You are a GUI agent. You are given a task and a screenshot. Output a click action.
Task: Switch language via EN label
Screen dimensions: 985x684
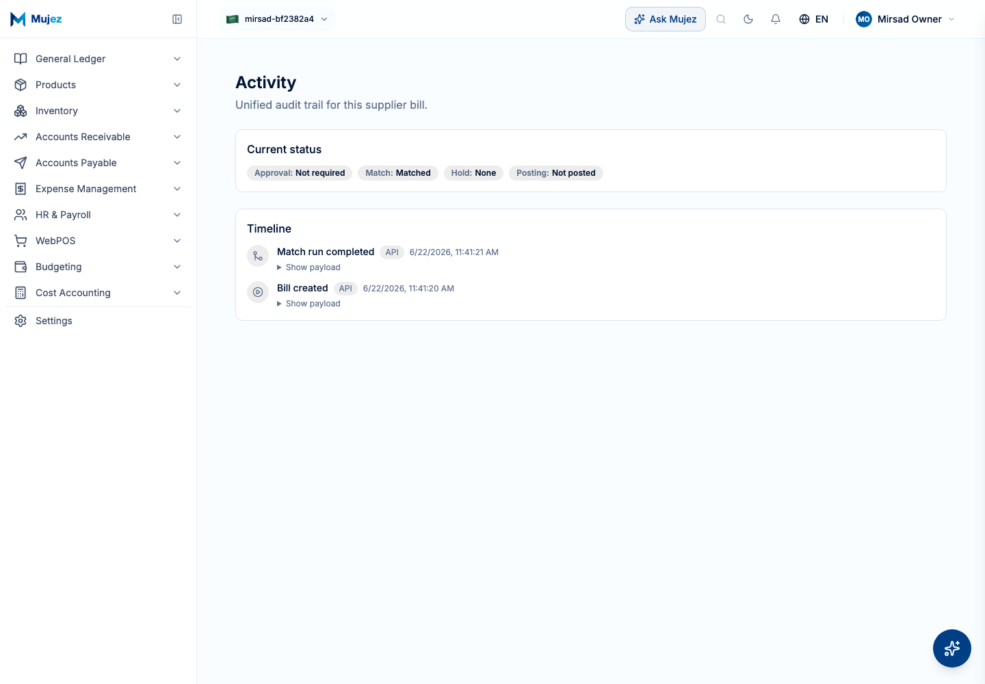point(822,19)
